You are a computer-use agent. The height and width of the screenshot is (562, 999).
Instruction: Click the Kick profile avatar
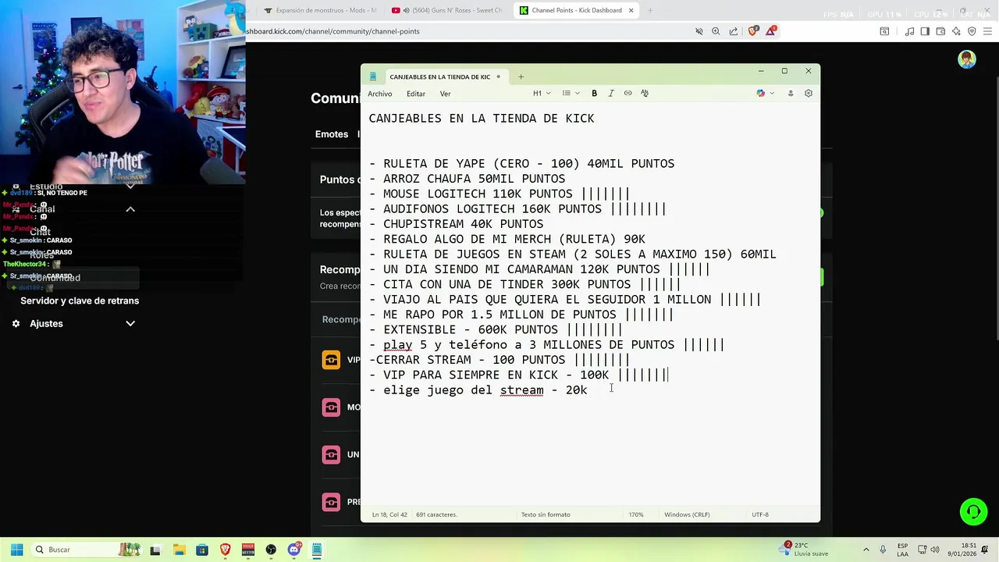pyautogui.click(x=967, y=59)
